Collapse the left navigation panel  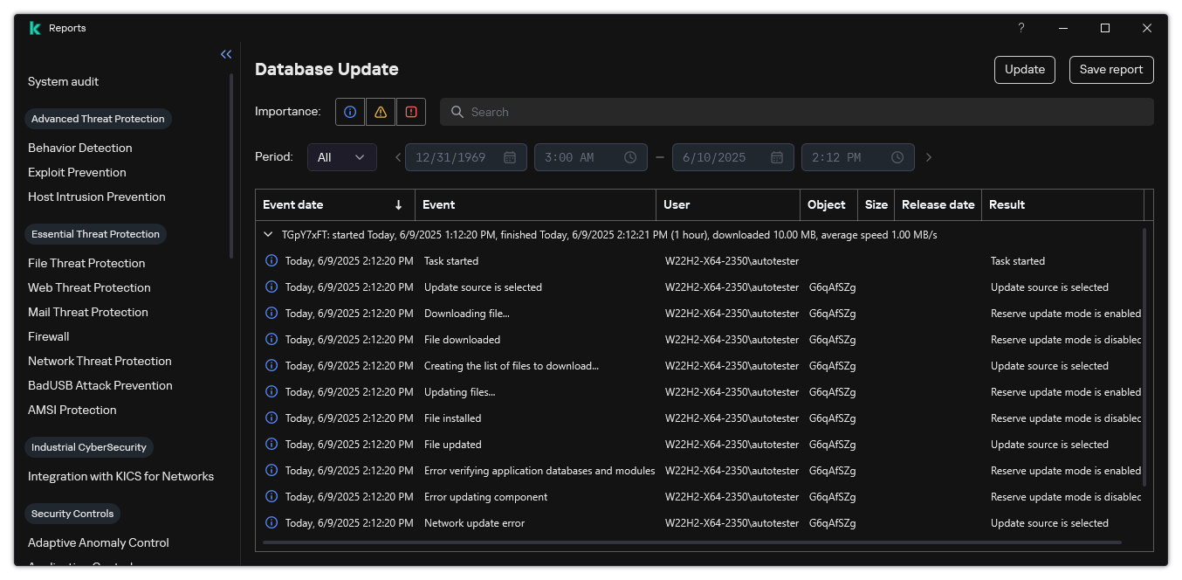pos(226,54)
